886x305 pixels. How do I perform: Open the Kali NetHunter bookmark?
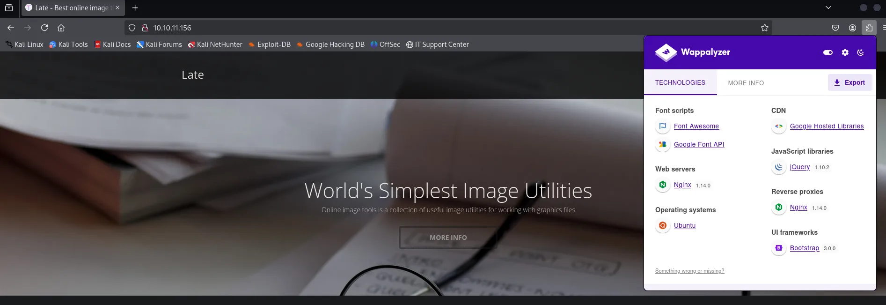(x=215, y=45)
